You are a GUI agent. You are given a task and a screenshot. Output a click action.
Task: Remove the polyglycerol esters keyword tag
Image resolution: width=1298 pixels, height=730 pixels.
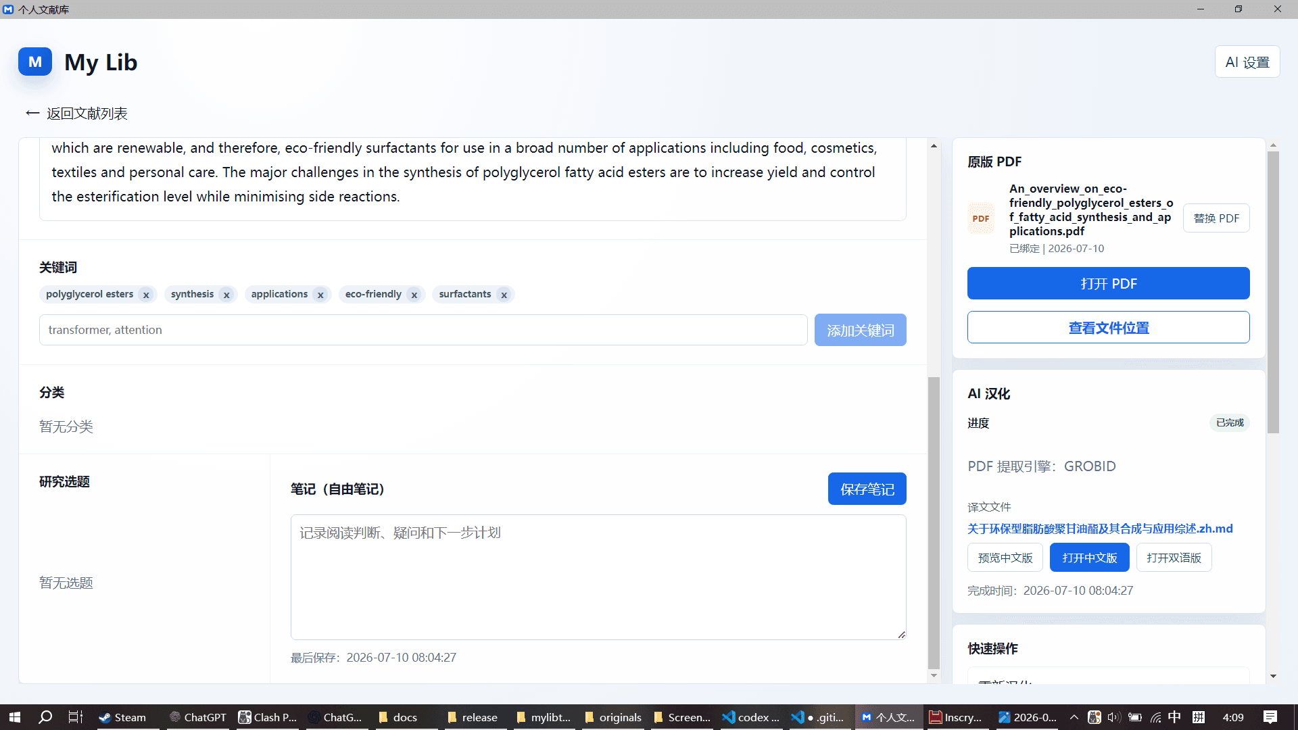pos(146,295)
